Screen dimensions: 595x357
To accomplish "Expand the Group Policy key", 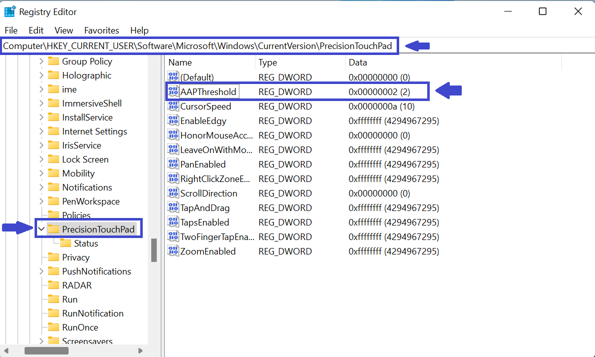I will point(41,61).
